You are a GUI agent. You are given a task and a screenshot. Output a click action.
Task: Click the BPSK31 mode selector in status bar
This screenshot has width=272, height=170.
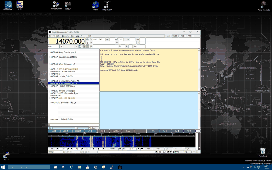55,152
